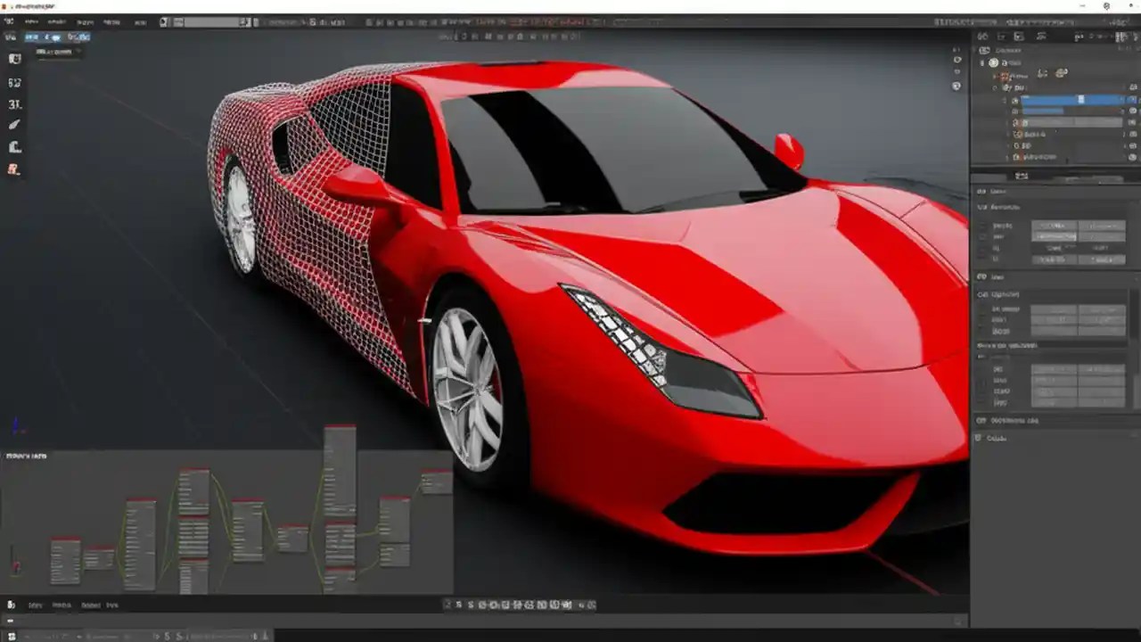Open the rightmost menu in the shader editor header

111,605
